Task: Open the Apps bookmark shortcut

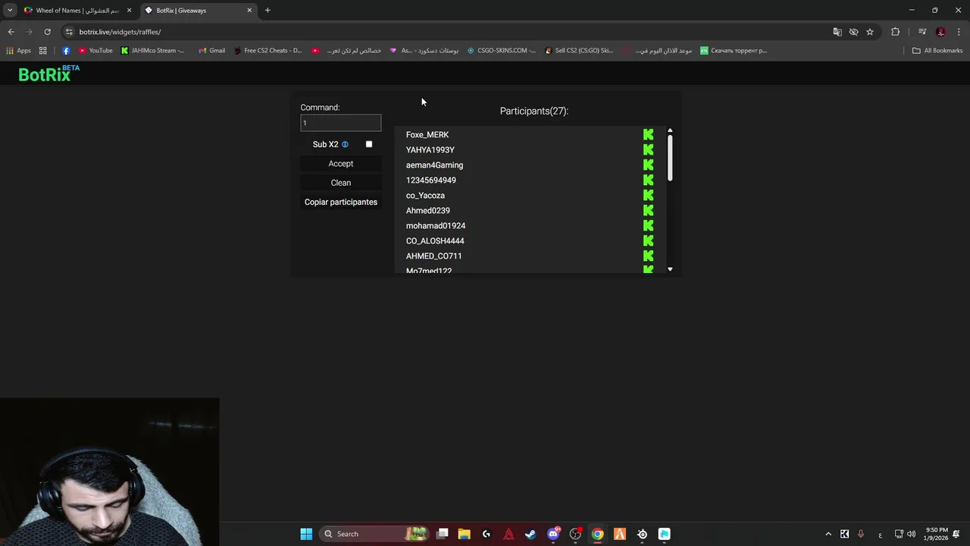Action: (19, 51)
